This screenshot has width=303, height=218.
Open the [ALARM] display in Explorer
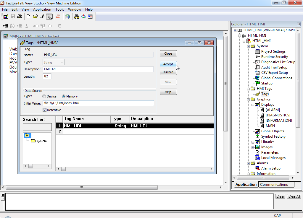click(x=273, y=110)
